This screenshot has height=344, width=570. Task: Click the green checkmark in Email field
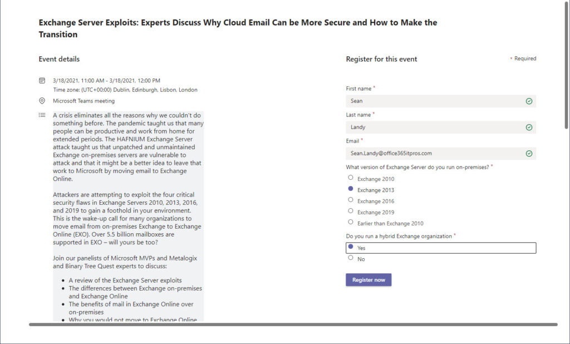point(529,154)
